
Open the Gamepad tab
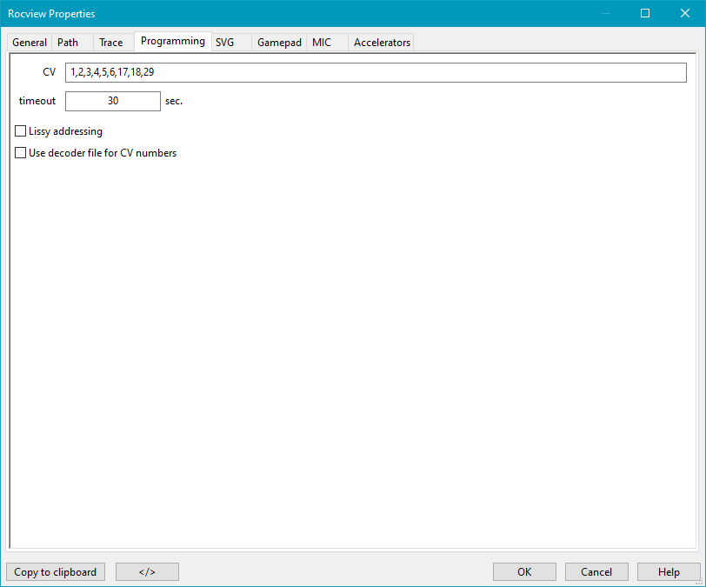tap(279, 43)
